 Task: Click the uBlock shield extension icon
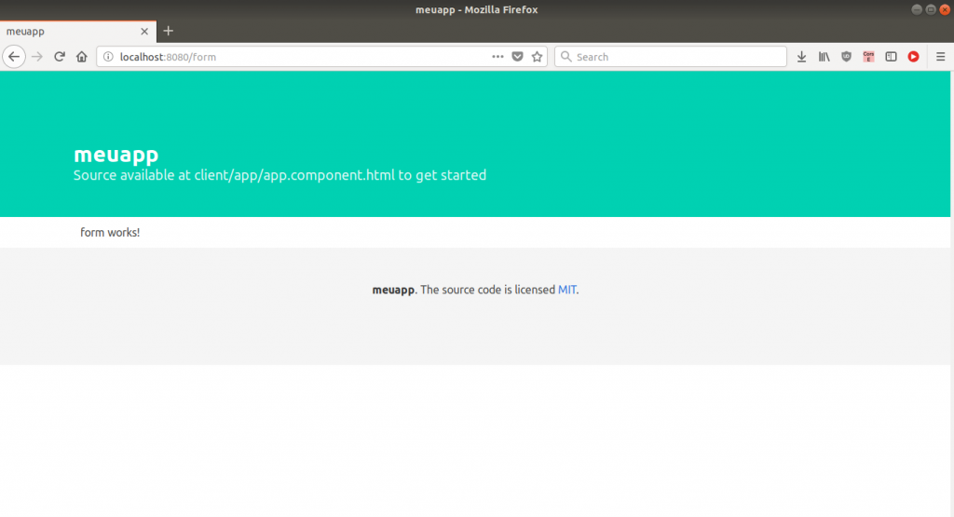pyautogui.click(x=846, y=57)
